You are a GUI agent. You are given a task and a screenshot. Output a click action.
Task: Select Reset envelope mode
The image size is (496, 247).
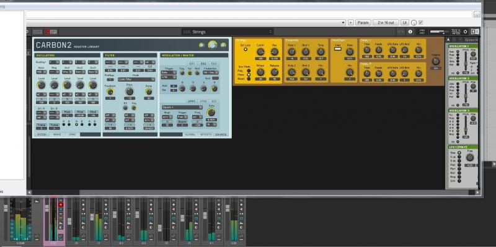tap(249, 79)
